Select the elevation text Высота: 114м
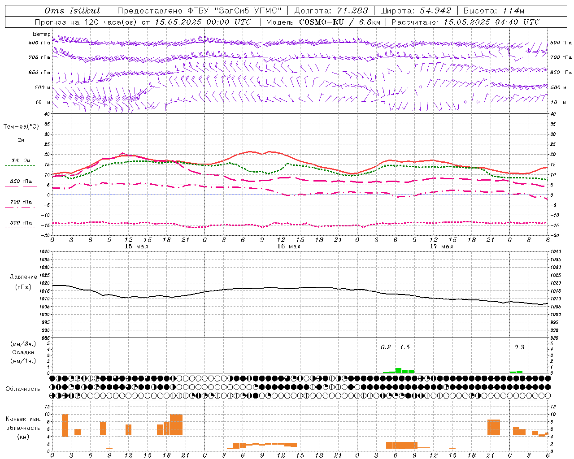Image resolution: width=574 pixels, height=459 pixels. [x=494, y=11]
